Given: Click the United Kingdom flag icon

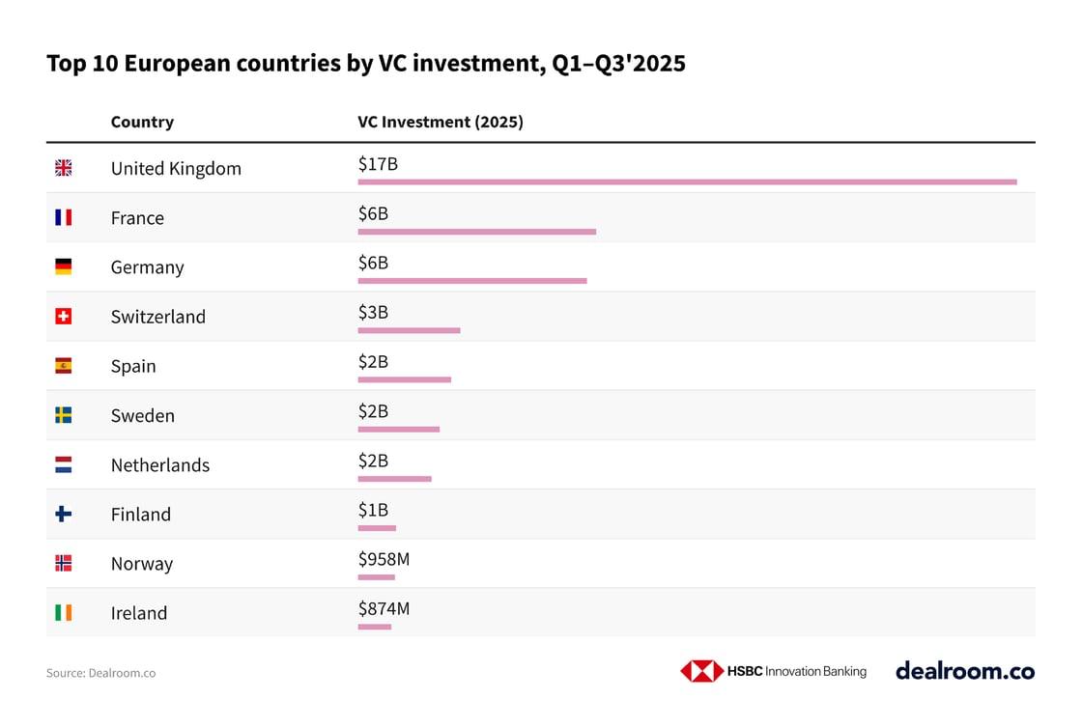Looking at the screenshot, I should tap(64, 168).
